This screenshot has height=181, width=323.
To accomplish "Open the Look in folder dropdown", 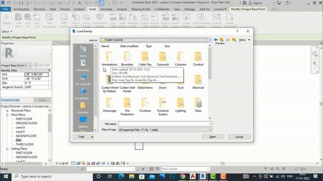I will tap(210, 40).
